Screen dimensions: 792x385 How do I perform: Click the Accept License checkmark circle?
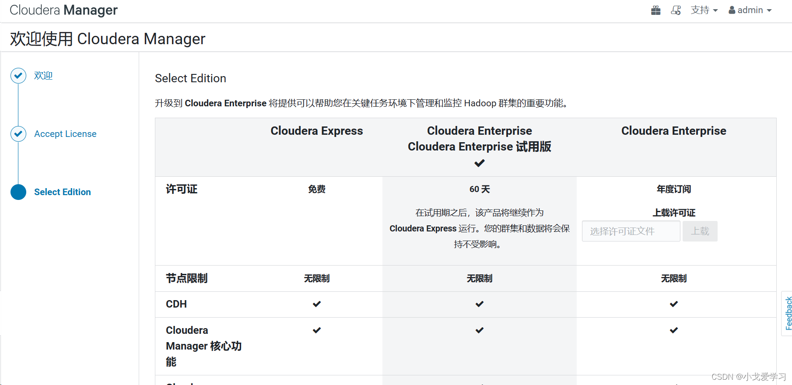pos(18,134)
